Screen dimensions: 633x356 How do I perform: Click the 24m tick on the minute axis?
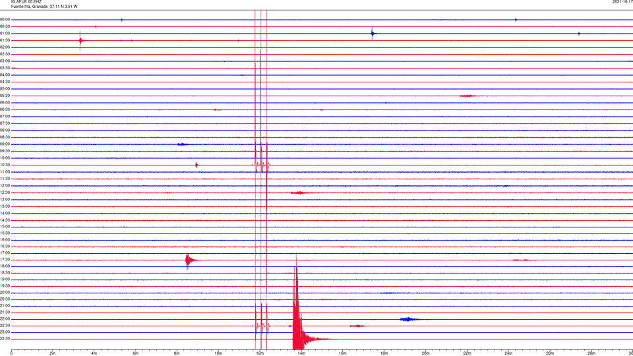(x=508, y=353)
